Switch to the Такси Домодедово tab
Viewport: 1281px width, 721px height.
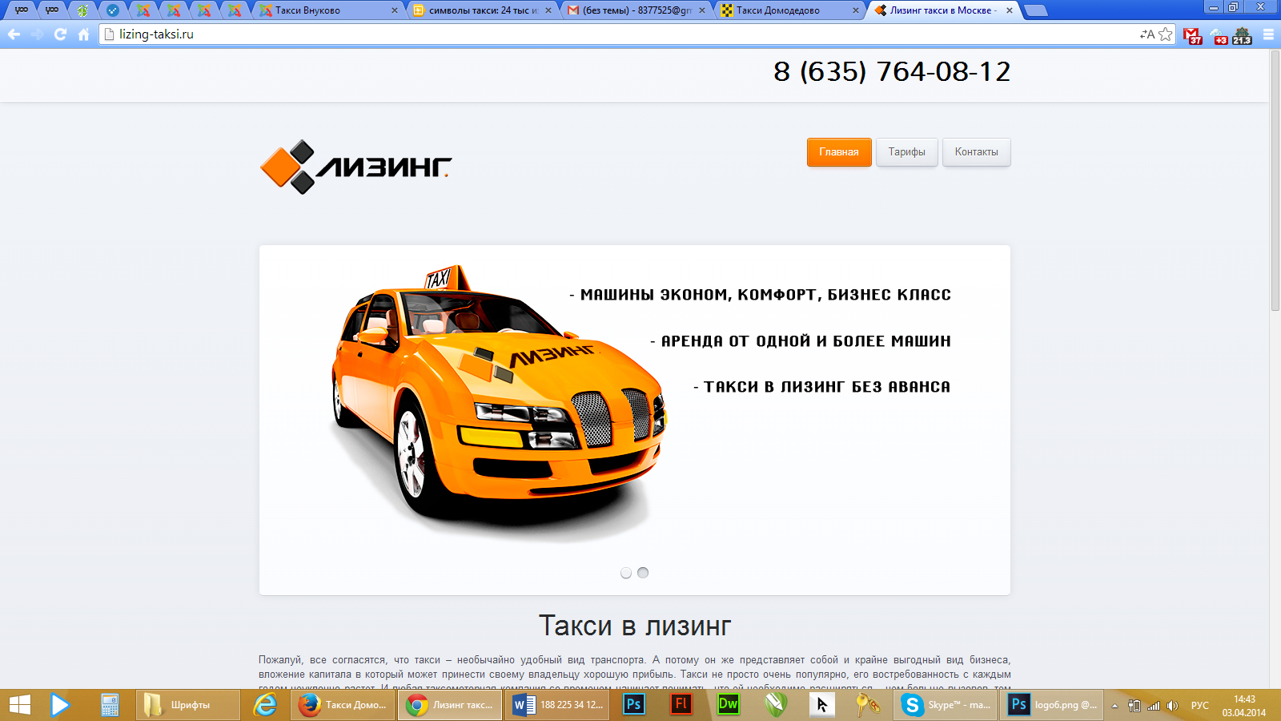789,10
